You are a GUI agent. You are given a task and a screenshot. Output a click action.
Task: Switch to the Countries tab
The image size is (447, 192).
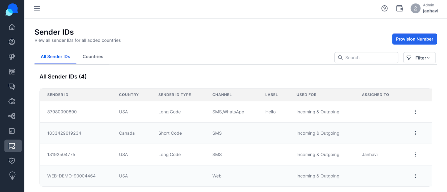click(x=93, y=56)
